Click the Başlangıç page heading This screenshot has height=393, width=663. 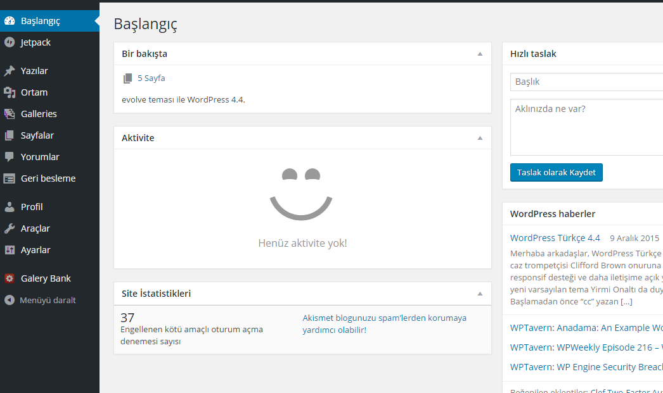[145, 24]
